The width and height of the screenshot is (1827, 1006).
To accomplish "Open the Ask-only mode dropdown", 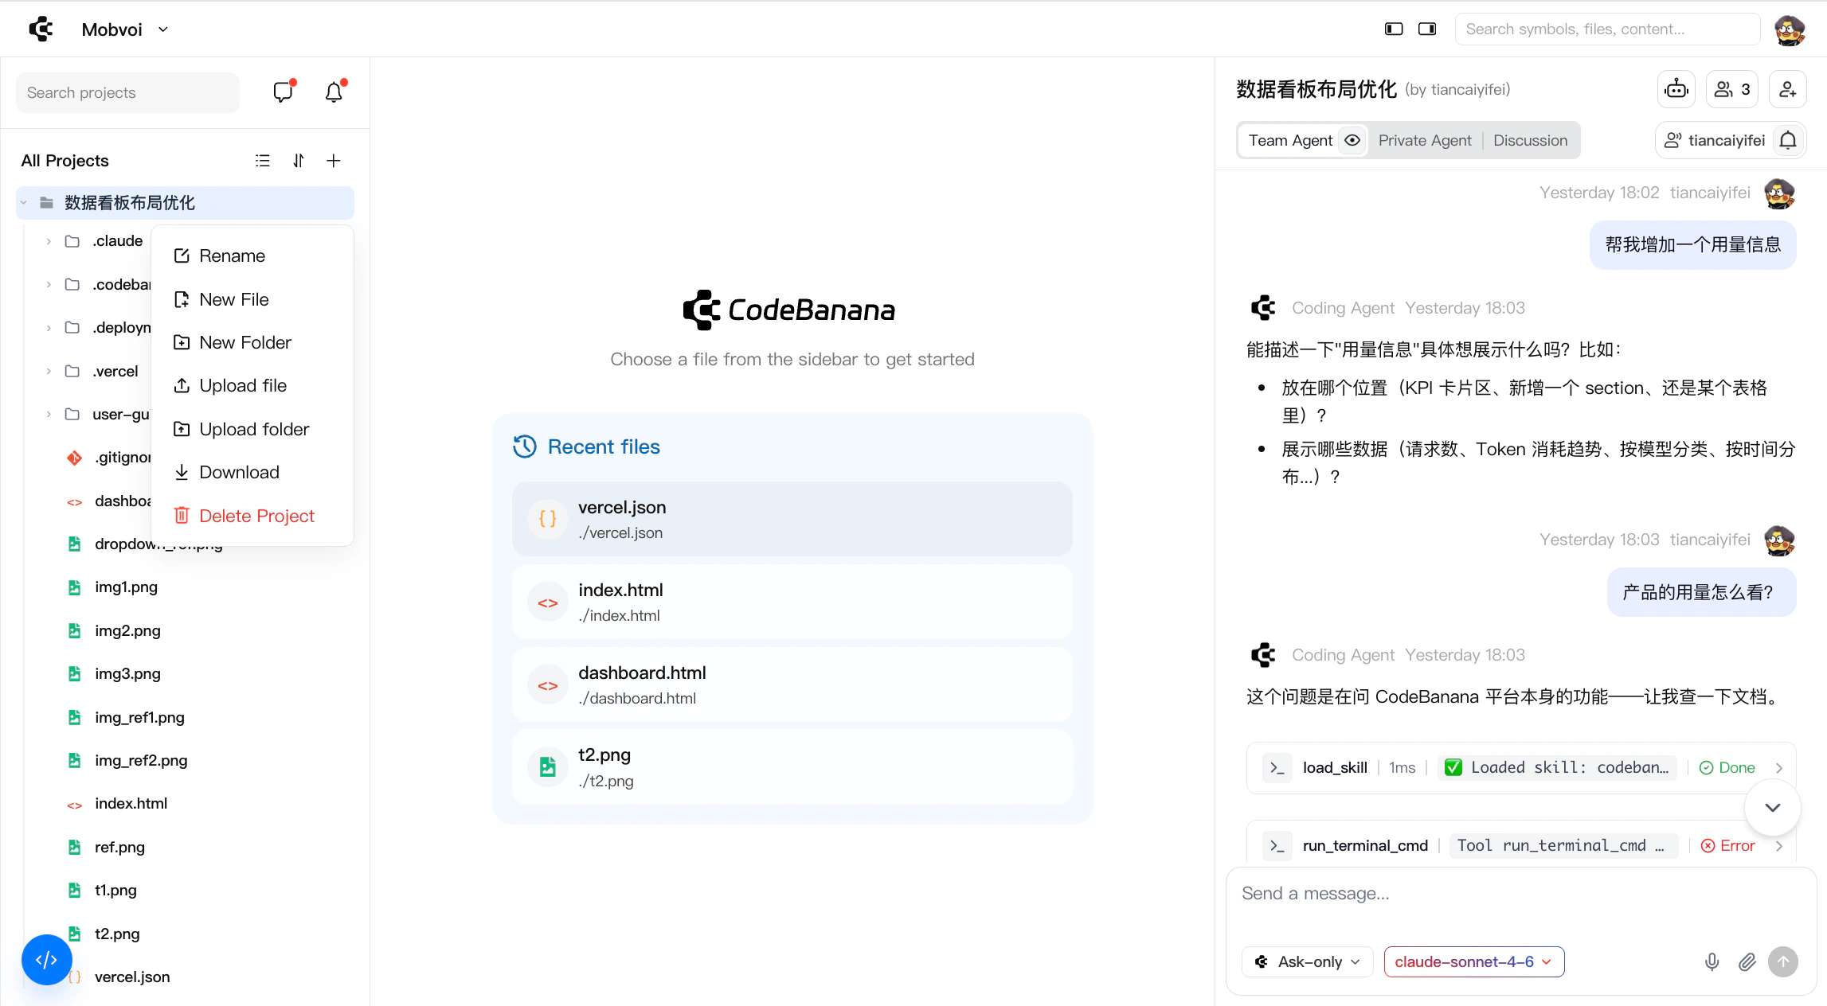I will tap(1305, 961).
